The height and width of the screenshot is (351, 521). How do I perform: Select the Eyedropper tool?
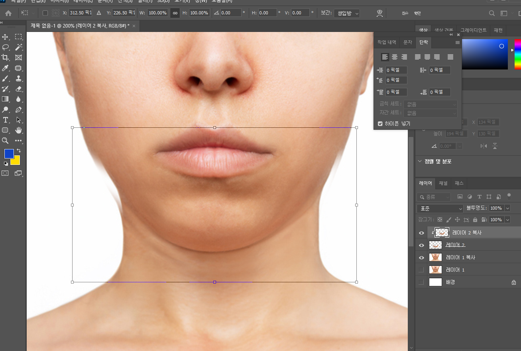pyautogui.click(x=6, y=68)
